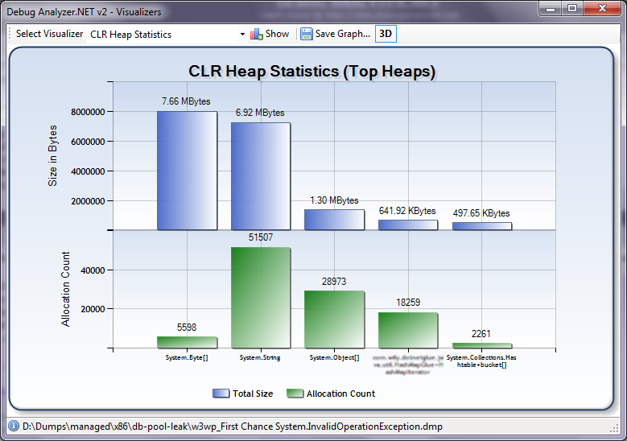Click the 1.30 MBytes blue bar
Viewport: 627px width, 441px height.
point(334,220)
